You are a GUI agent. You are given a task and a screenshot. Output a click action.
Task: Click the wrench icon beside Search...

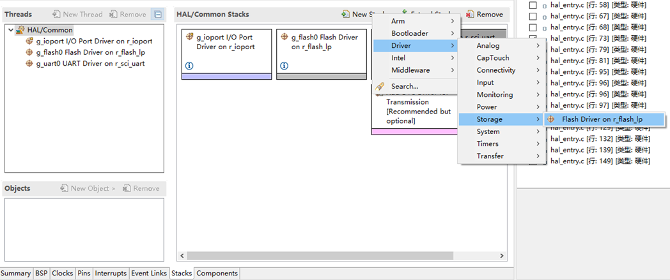click(x=380, y=87)
